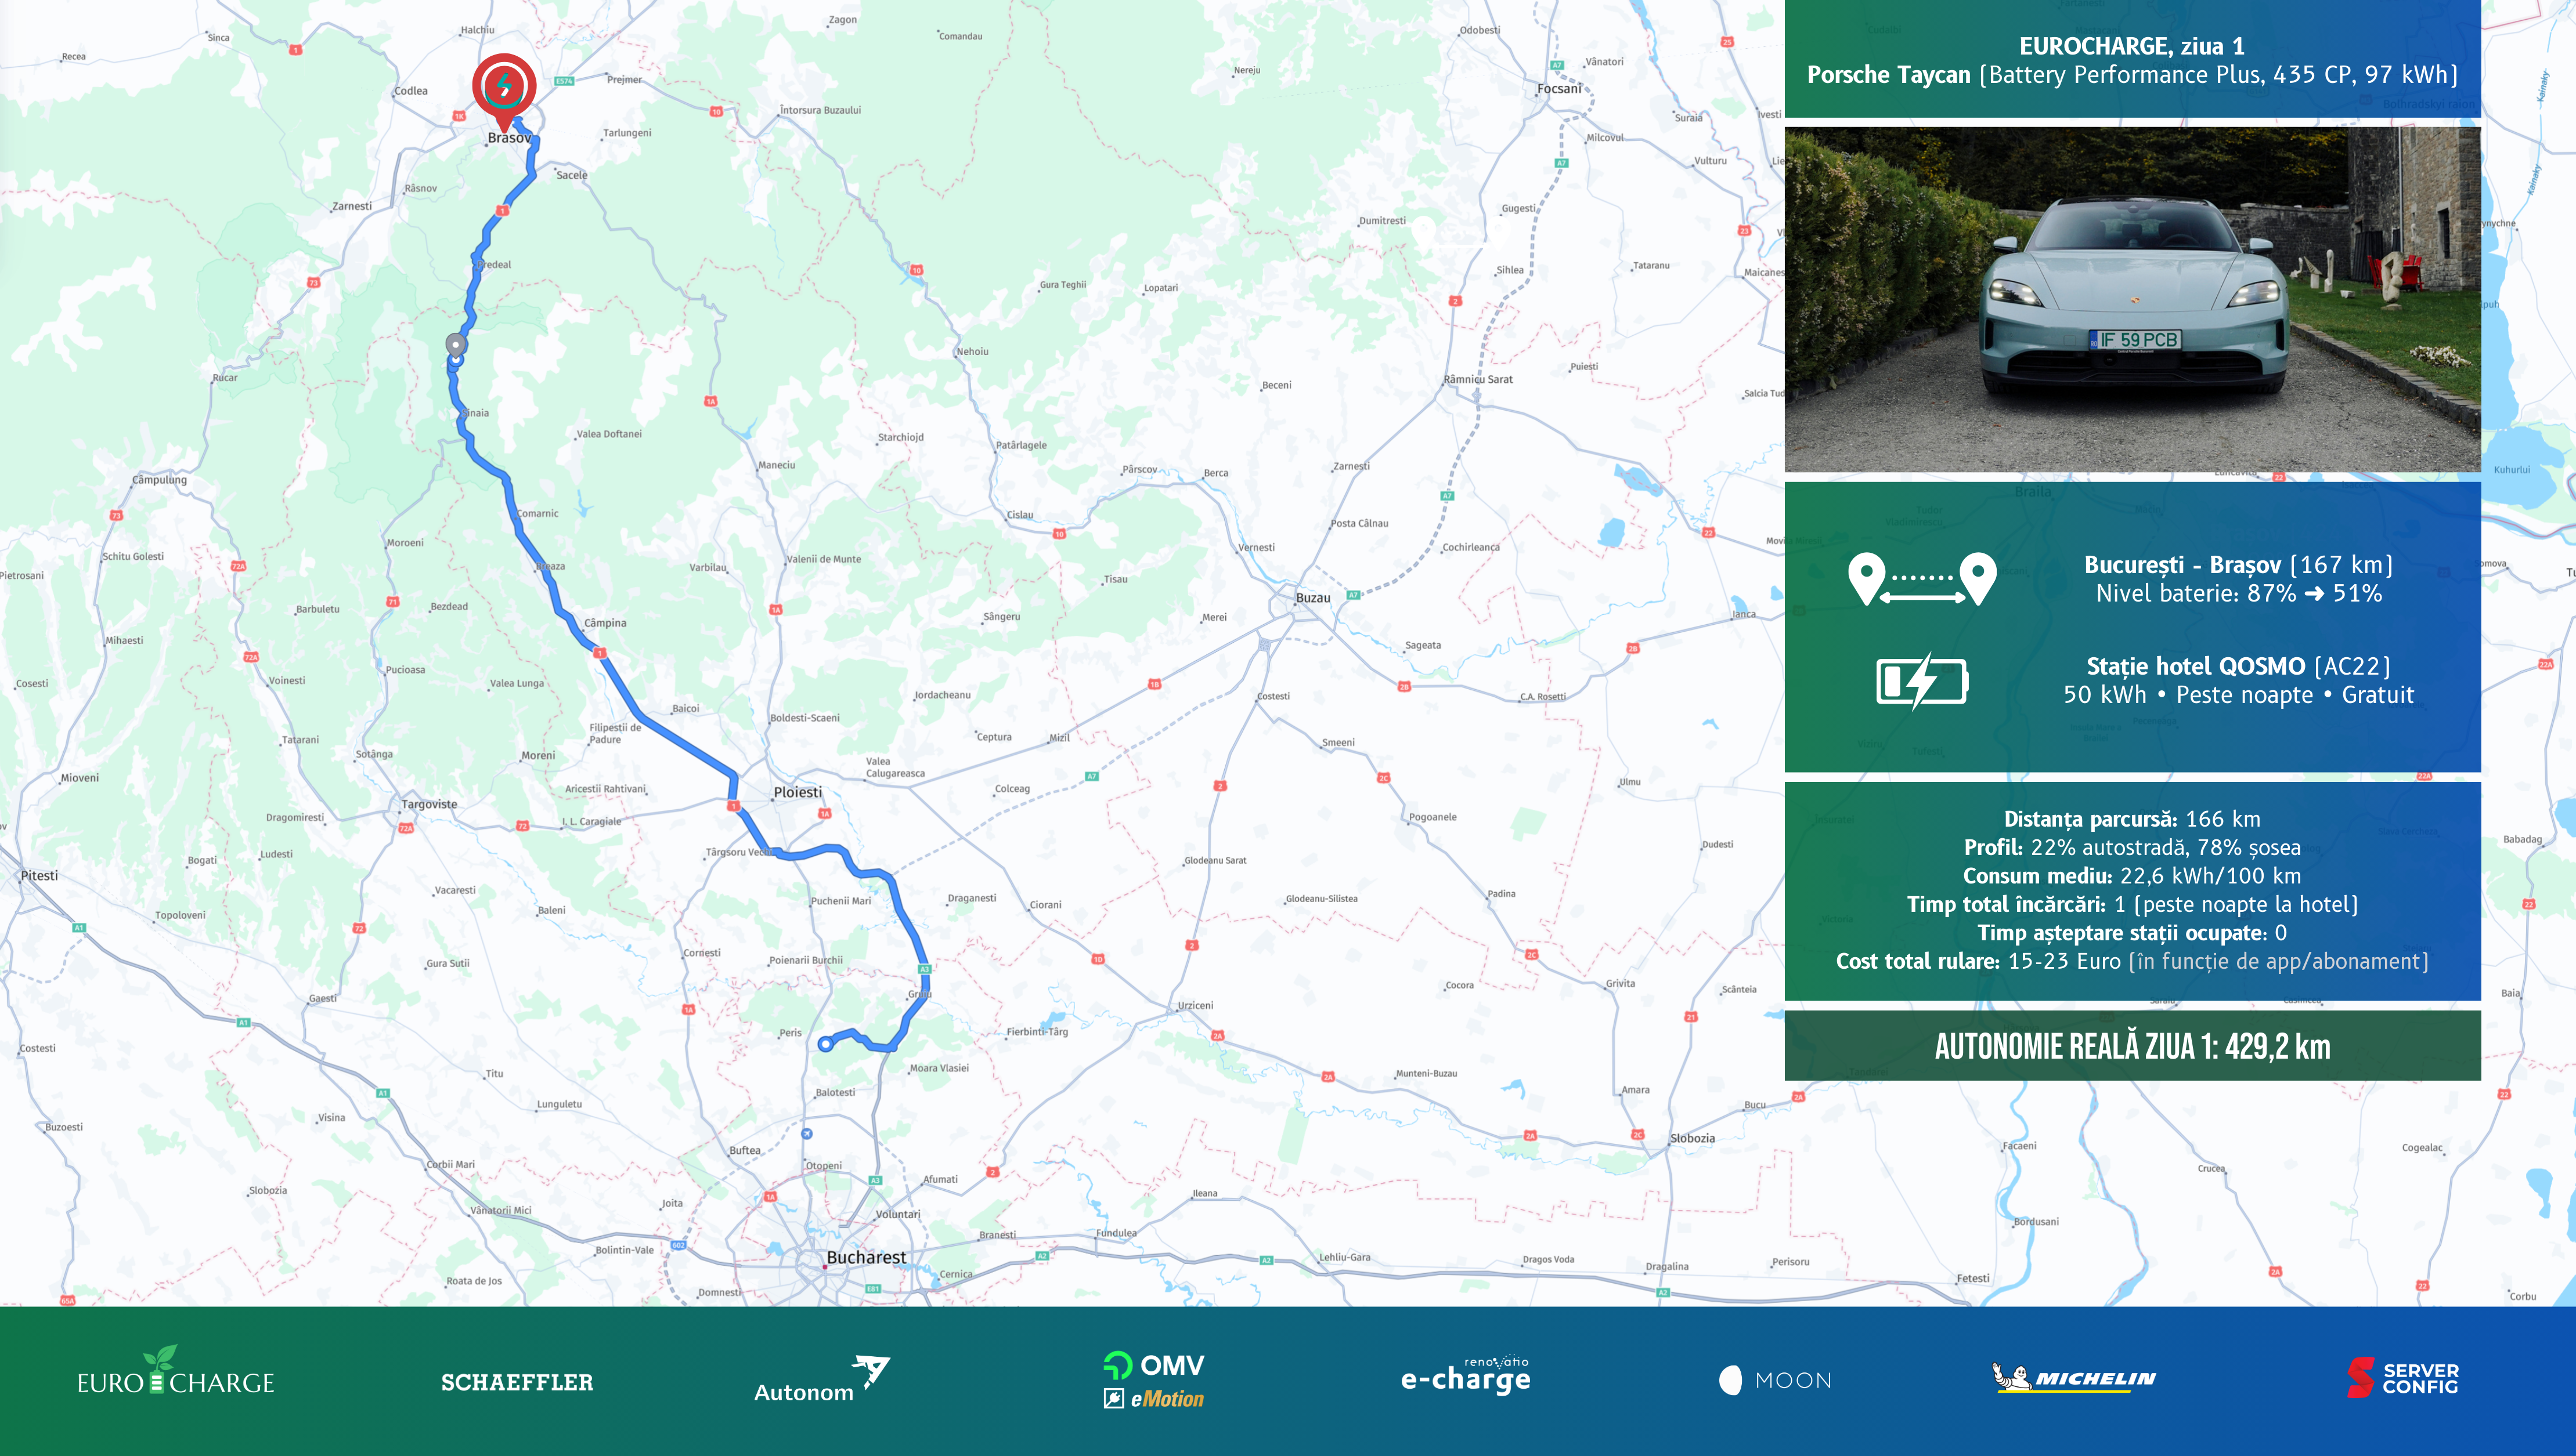Click the Pitesti city label
This screenshot has width=2576, height=1456.
pyautogui.click(x=39, y=875)
